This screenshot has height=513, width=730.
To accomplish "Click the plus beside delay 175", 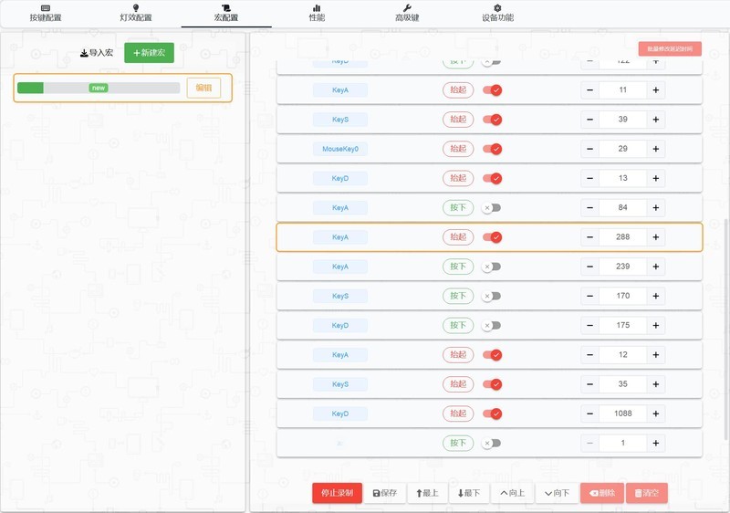I will pyautogui.click(x=656, y=325).
